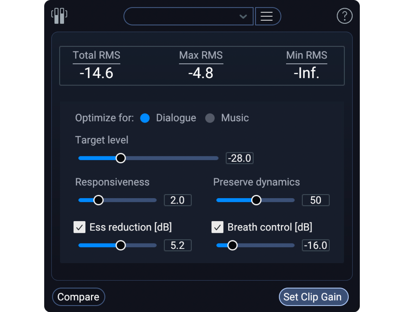Click the Responsiveness slider handle
This screenshot has width=404, height=312.
pos(99,200)
